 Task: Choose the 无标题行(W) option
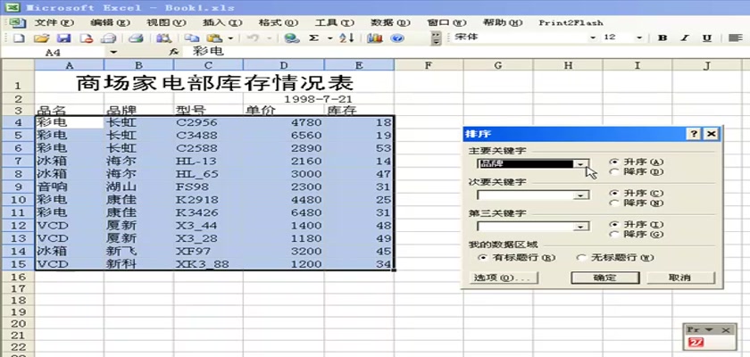point(615,258)
